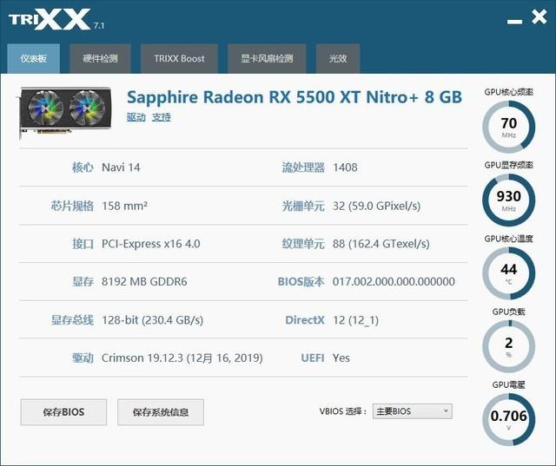Click the GPU负载 gauge label
556x466 pixels.
coord(509,312)
